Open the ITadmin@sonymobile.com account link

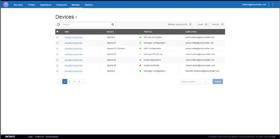pos(254,4)
